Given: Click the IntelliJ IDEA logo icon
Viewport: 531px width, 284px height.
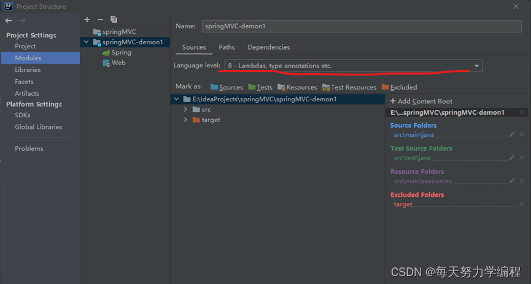Looking at the screenshot, I should pos(9,6).
